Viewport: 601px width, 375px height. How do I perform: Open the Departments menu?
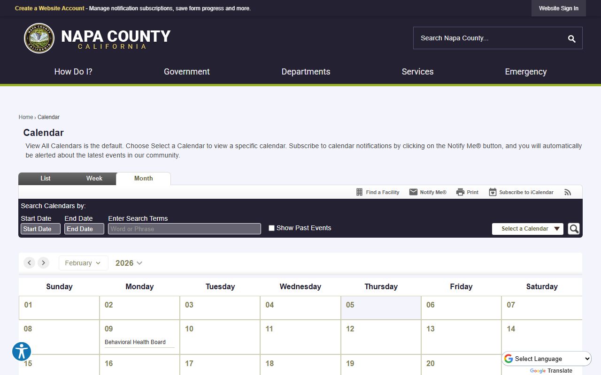coord(306,72)
